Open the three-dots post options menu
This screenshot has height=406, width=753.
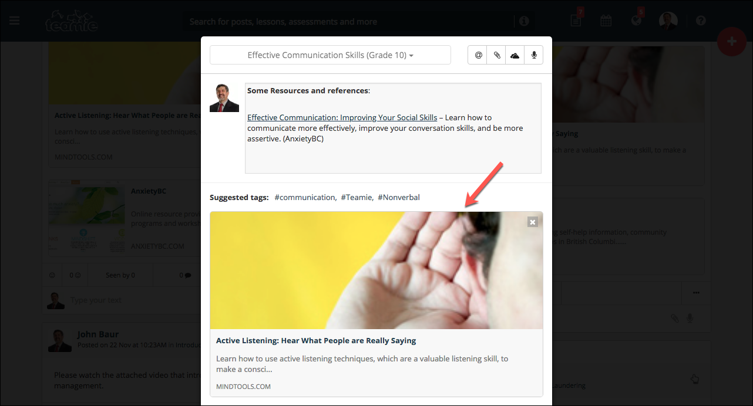[x=696, y=292]
